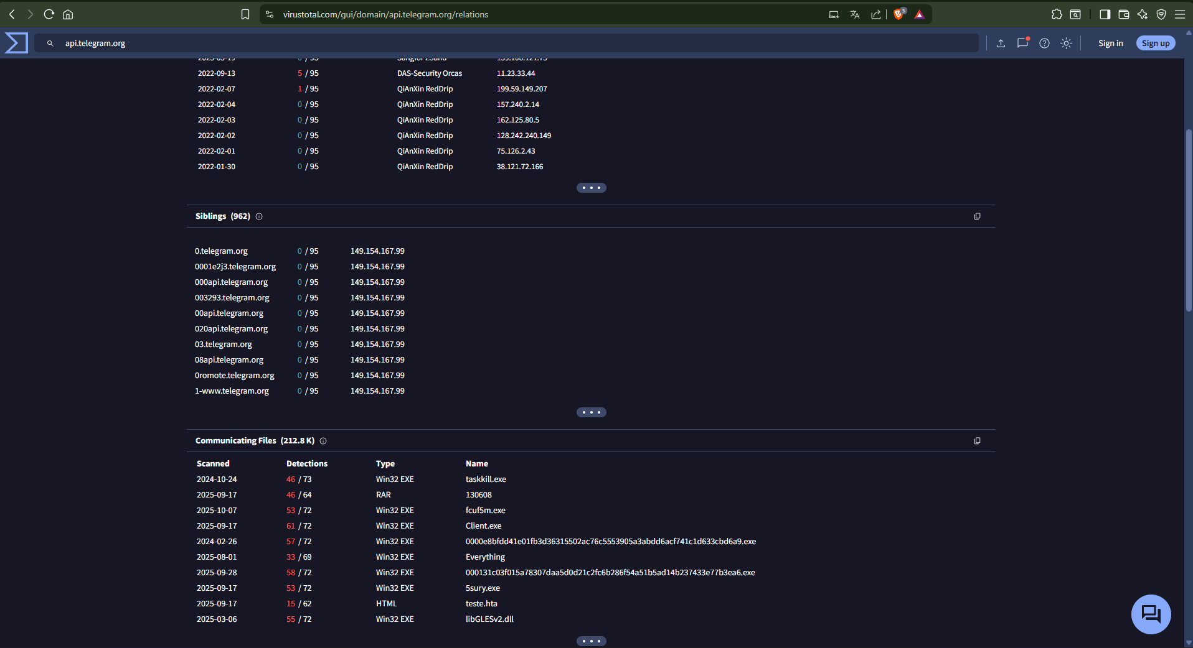Click the translate page icon

[x=855, y=14]
